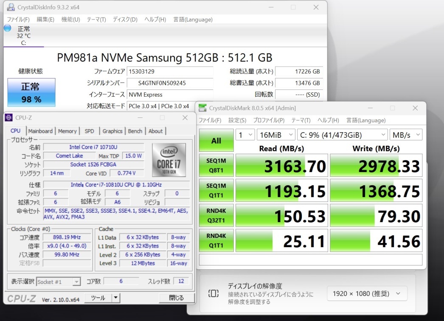Click the blue health status circle for drive C:
Viewport: 444px width, 321px height.
[x=8, y=28]
